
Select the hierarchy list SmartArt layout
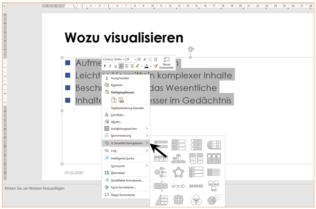tap(196, 159)
